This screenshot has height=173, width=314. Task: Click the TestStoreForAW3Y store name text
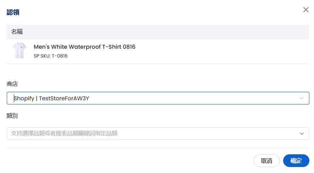coord(64,99)
